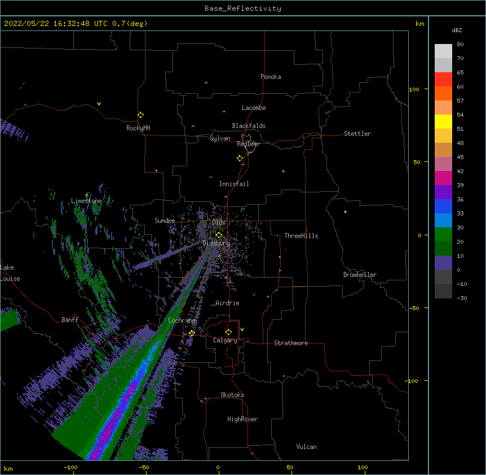Click the Vulcan label

(x=306, y=447)
